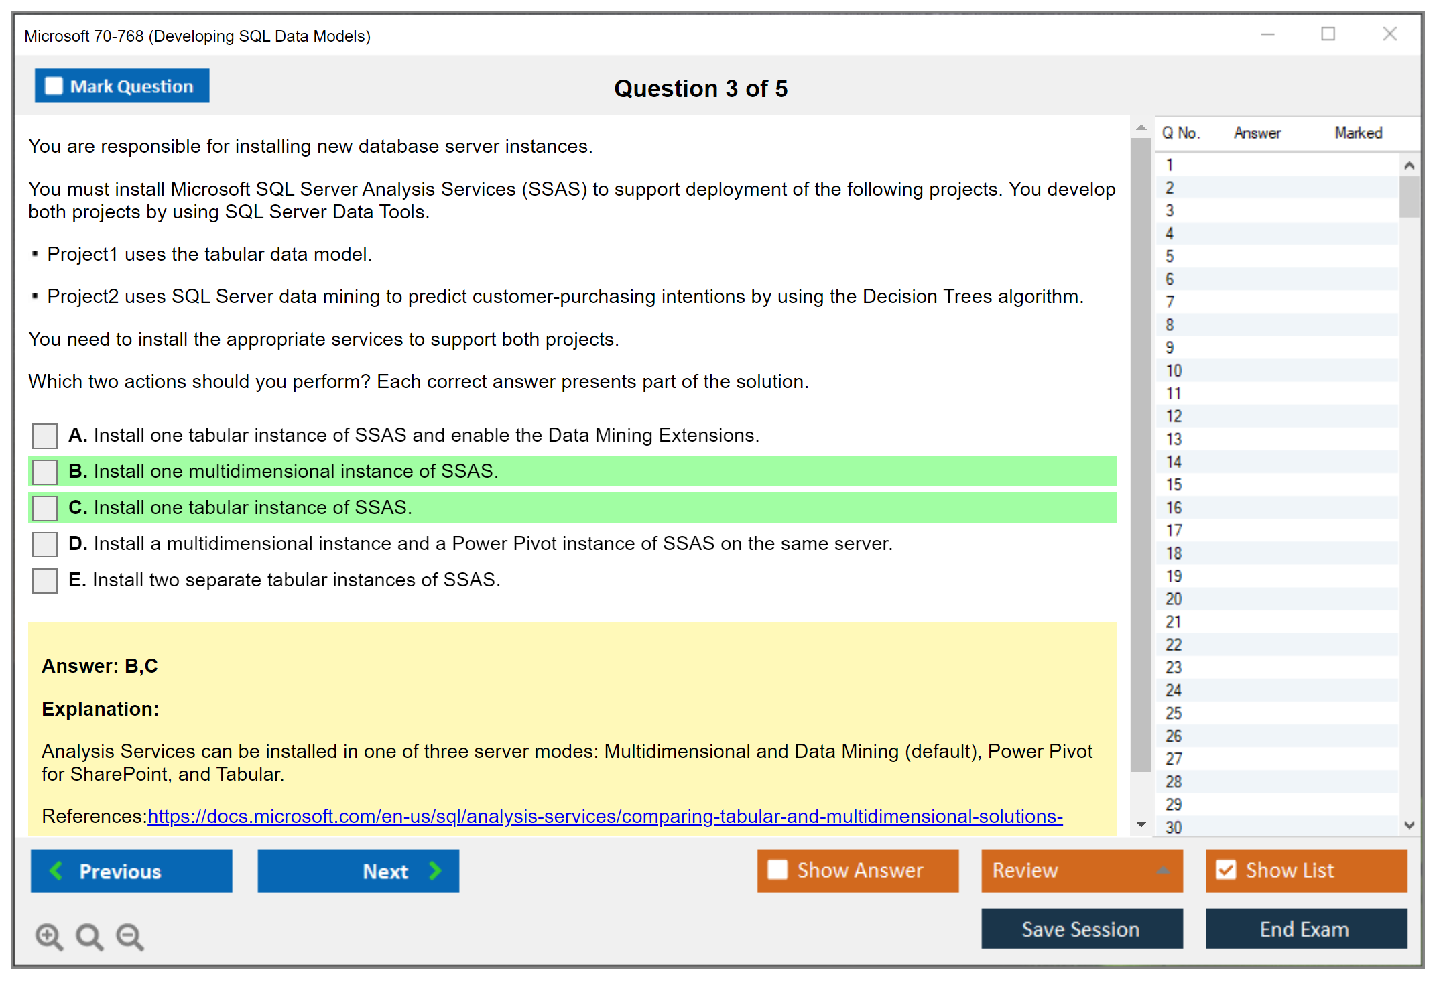Screen dimensions: 1441x985
Task: Click the green right arrow on Next
Action: [x=435, y=870]
